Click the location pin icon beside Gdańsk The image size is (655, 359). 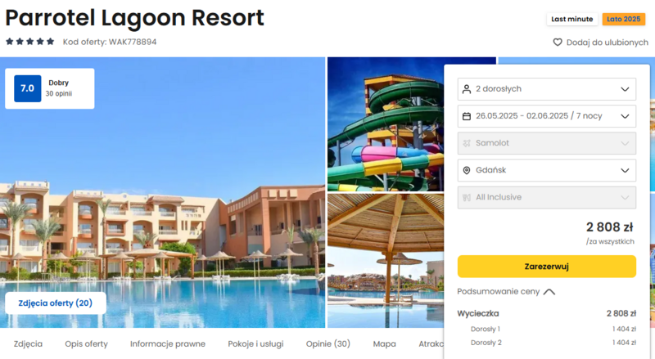click(x=467, y=170)
